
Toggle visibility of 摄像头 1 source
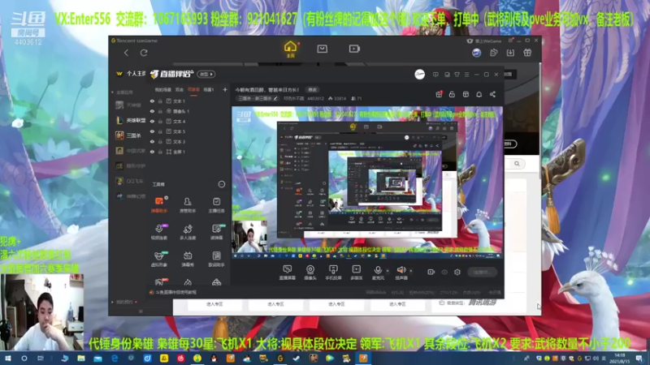click(x=152, y=111)
